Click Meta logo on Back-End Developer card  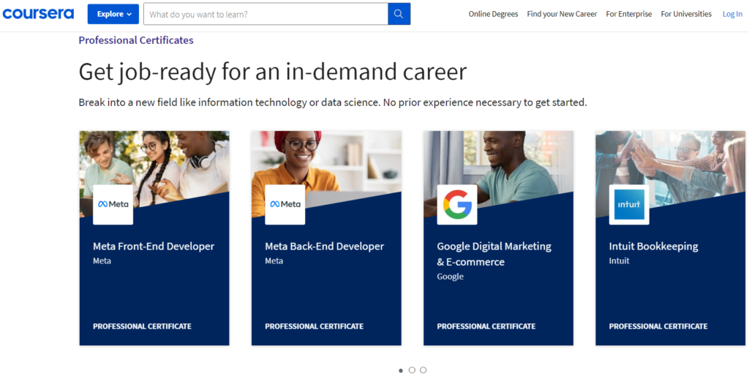pyautogui.click(x=285, y=205)
